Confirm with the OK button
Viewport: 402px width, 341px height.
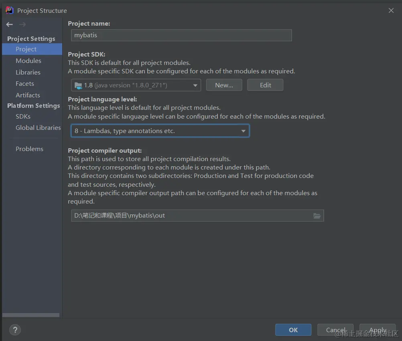click(293, 330)
